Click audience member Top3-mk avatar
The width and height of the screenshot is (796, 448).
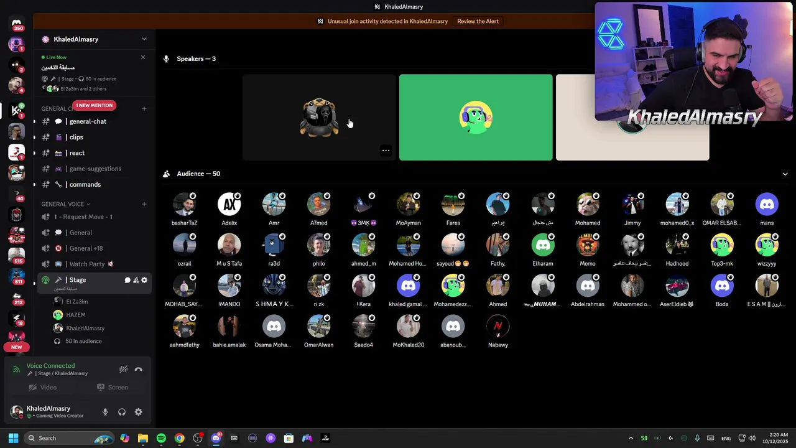722,245
